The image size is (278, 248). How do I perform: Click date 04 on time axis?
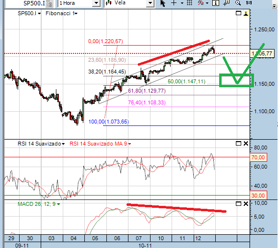pos(74,238)
